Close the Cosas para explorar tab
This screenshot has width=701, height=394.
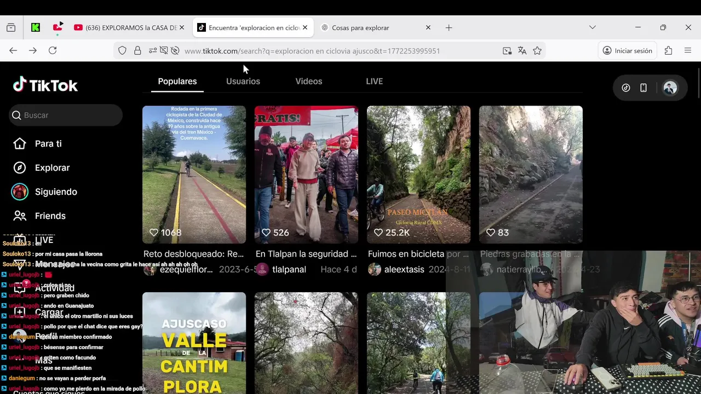[x=428, y=28]
